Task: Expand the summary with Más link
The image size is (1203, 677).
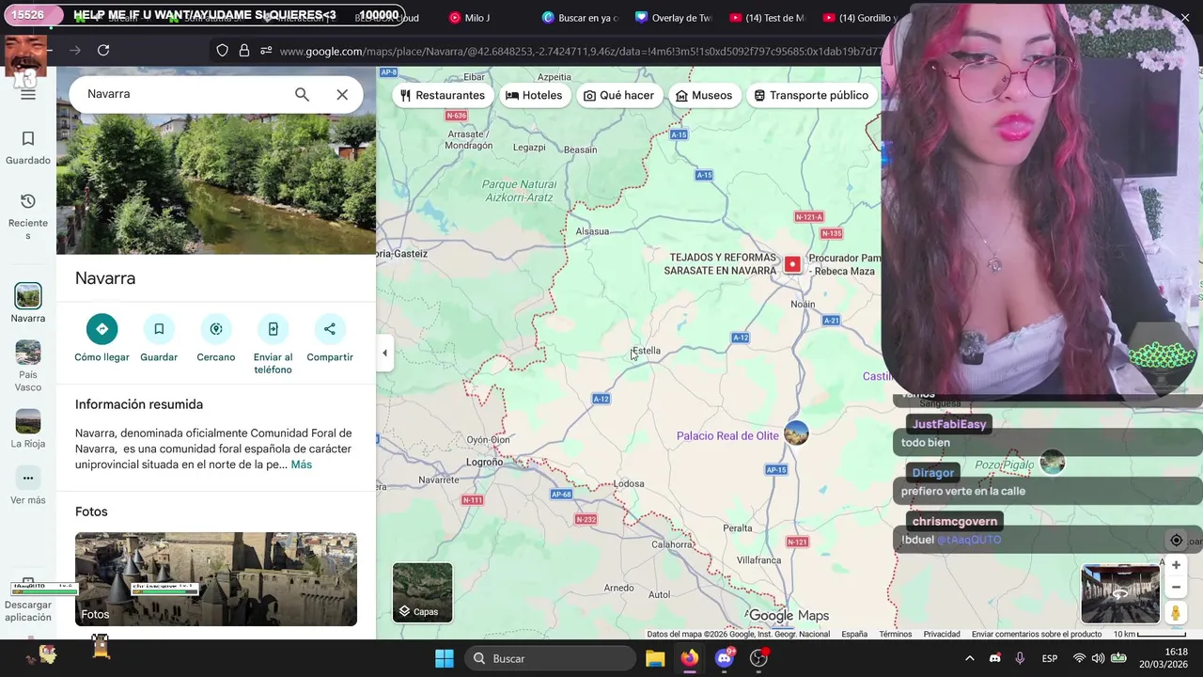Action: pyautogui.click(x=301, y=464)
